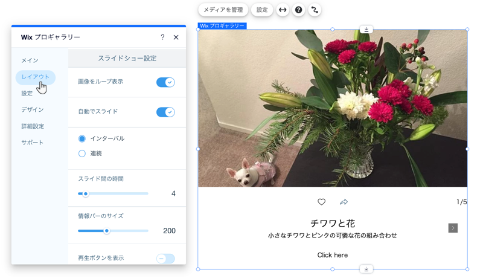Click the flower bouquet gallery image
This screenshot has height=278, width=483.
333,108
